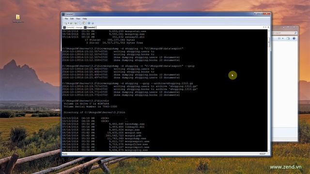Click the magnifier icon in Explorer search

[x=295, y=33]
